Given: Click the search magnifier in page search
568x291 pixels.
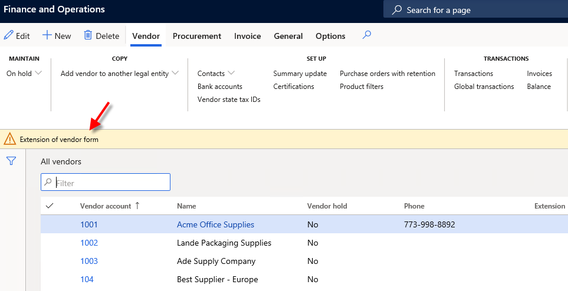Looking at the screenshot, I should [397, 10].
